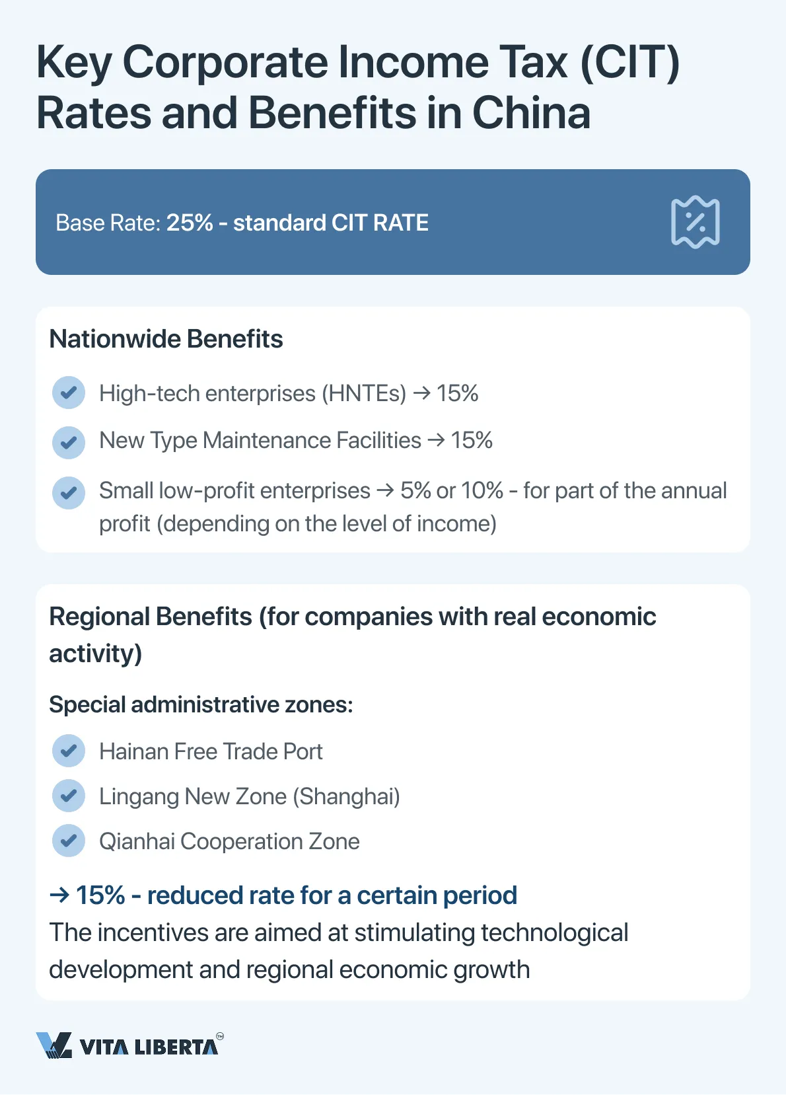Click the checkmark beside Qianhai Cooperation Zone

coord(69,841)
